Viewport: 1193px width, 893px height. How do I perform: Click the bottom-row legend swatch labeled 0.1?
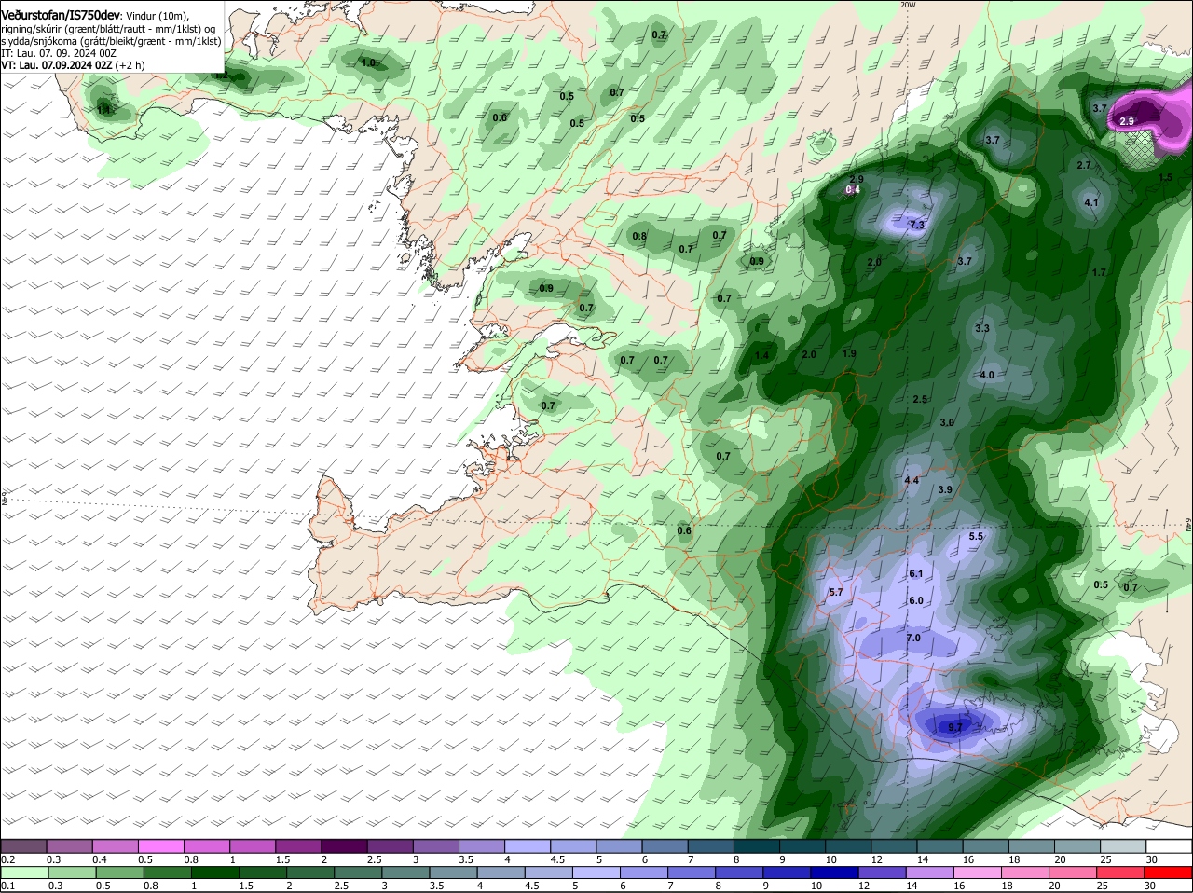tap(23, 872)
